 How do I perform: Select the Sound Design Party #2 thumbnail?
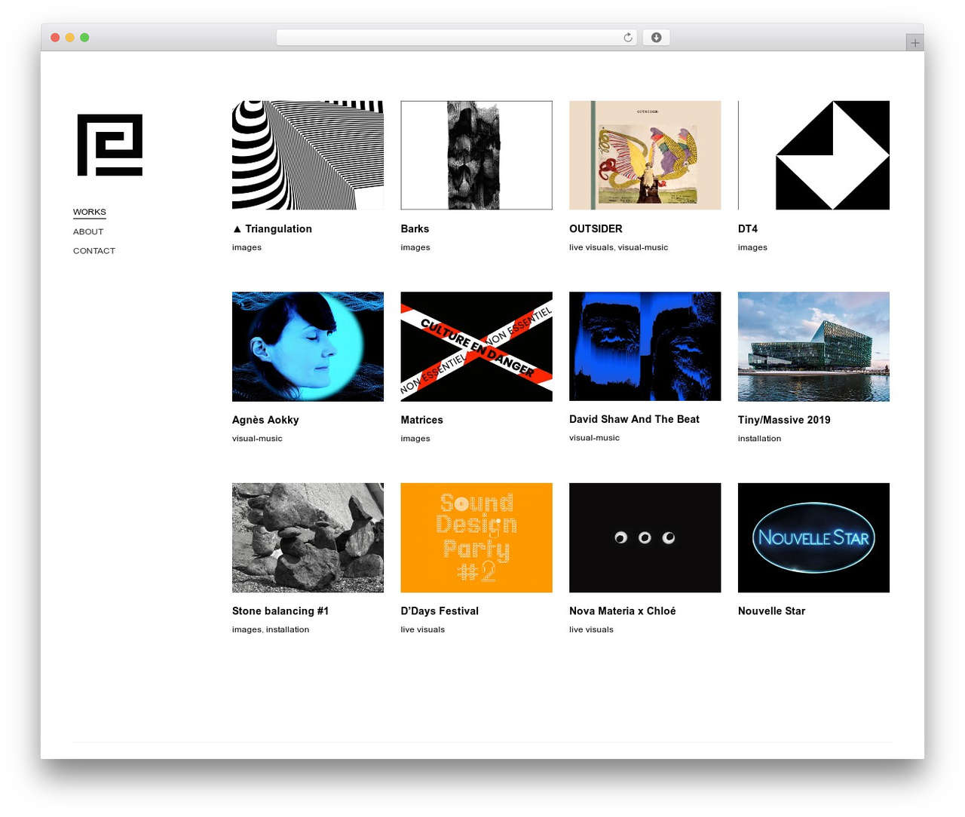coord(476,537)
